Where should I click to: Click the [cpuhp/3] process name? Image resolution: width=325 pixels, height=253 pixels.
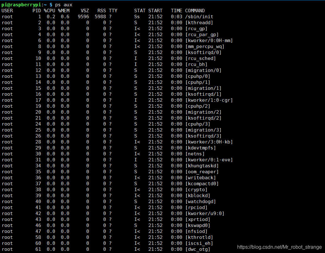pos(198,124)
